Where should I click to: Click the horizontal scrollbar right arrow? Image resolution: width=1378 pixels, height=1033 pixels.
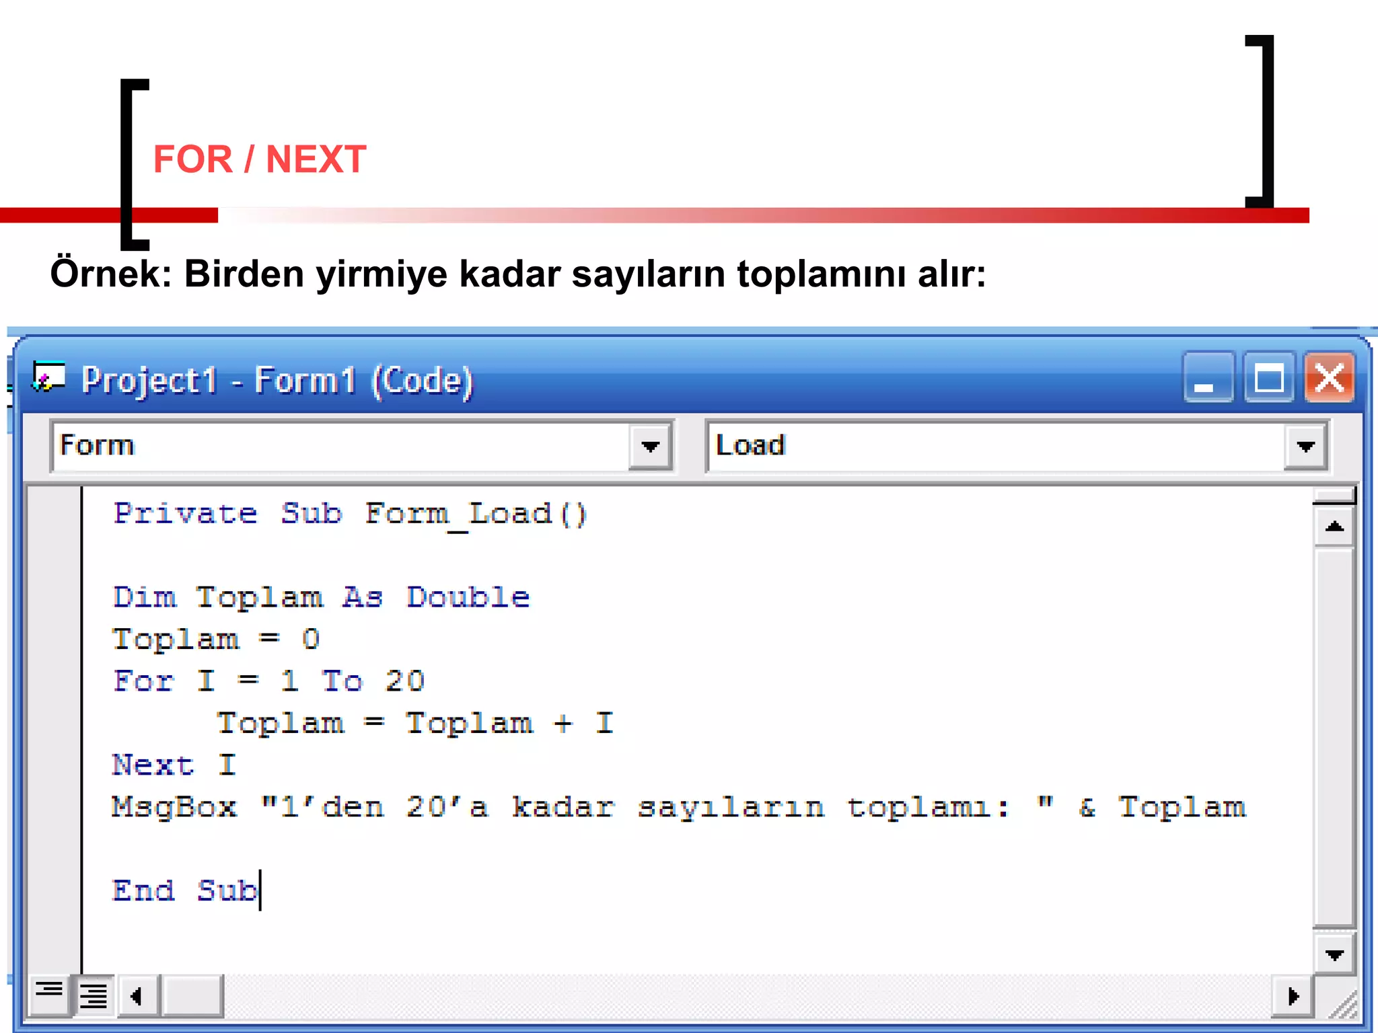point(1293,995)
